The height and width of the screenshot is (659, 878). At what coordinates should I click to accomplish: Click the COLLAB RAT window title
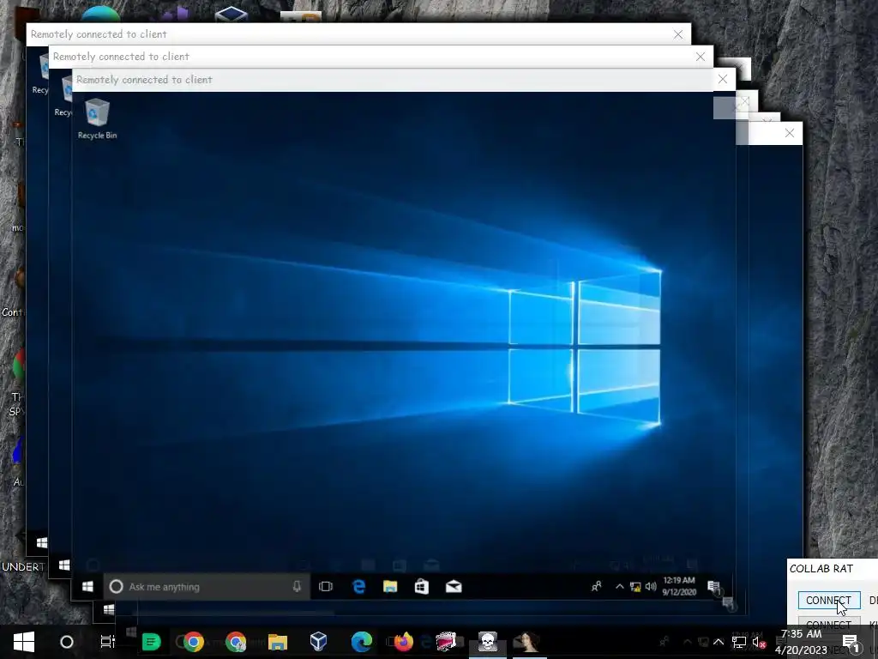pos(821,569)
